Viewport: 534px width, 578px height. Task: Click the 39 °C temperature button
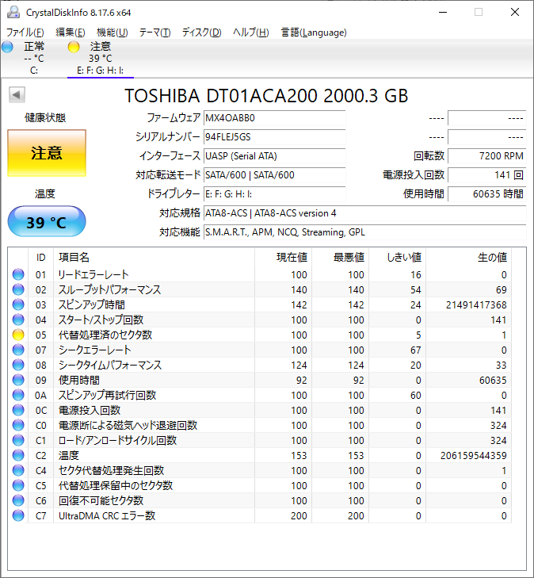(47, 221)
